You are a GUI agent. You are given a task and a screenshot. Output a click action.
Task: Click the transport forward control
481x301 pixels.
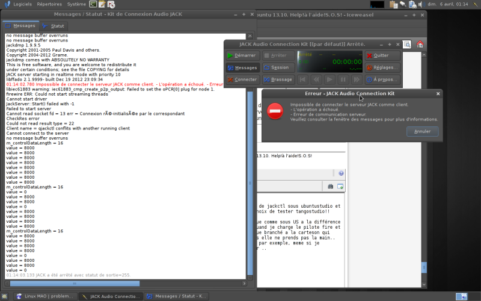[357, 79]
